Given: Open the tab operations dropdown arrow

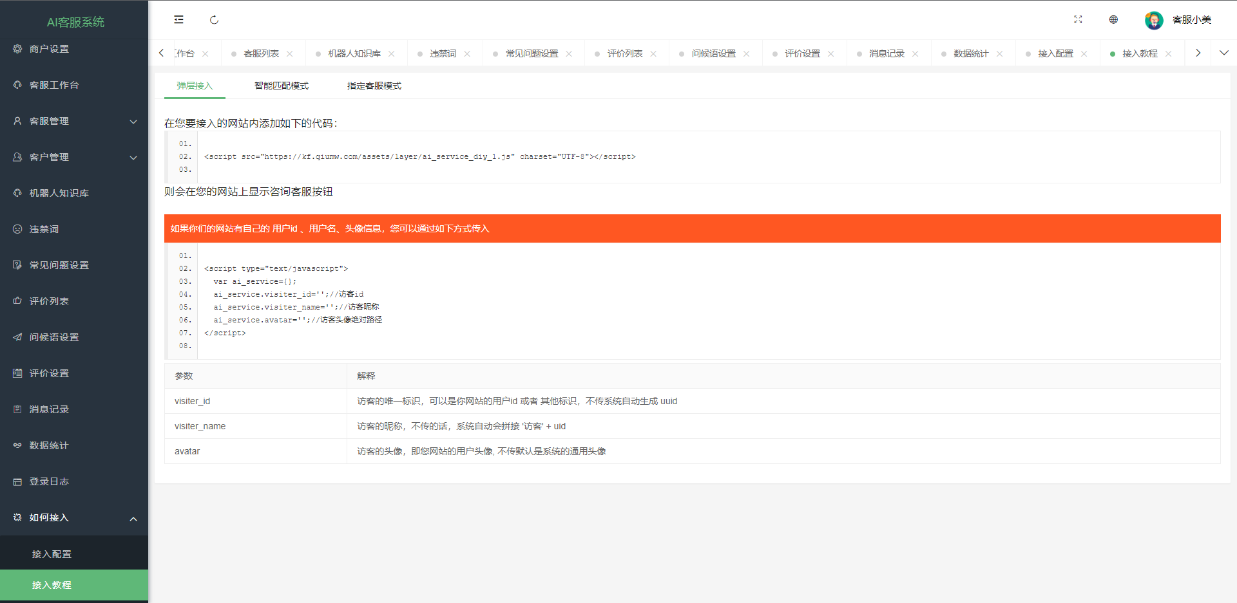Looking at the screenshot, I should pos(1224,53).
